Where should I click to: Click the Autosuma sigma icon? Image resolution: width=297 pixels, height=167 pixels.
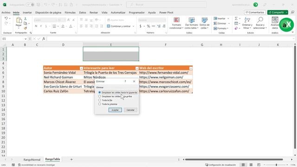(x=236, y=19)
